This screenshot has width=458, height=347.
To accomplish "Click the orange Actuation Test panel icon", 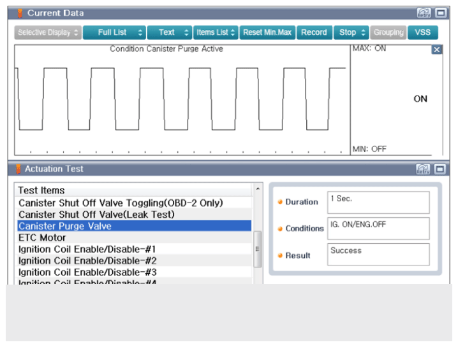I will coord(19,169).
